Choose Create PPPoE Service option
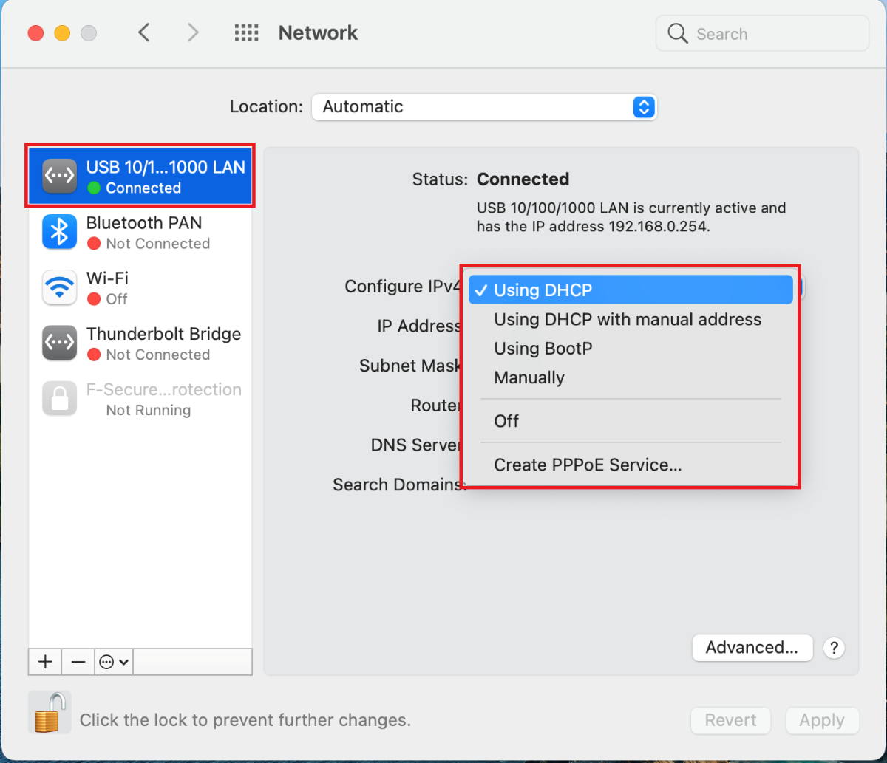The image size is (887, 763). coord(588,465)
